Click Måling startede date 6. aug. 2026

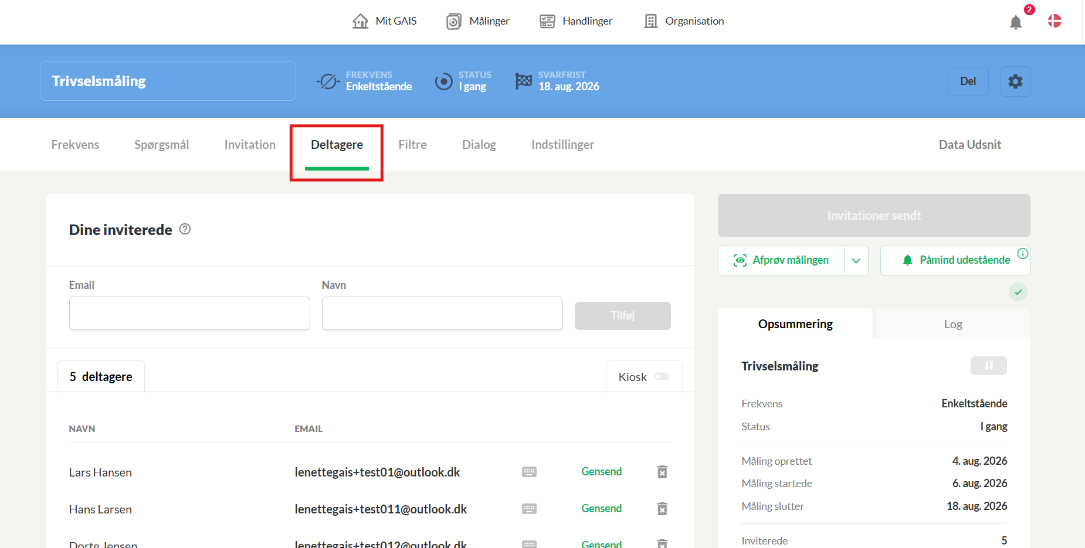[x=979, y=484]
